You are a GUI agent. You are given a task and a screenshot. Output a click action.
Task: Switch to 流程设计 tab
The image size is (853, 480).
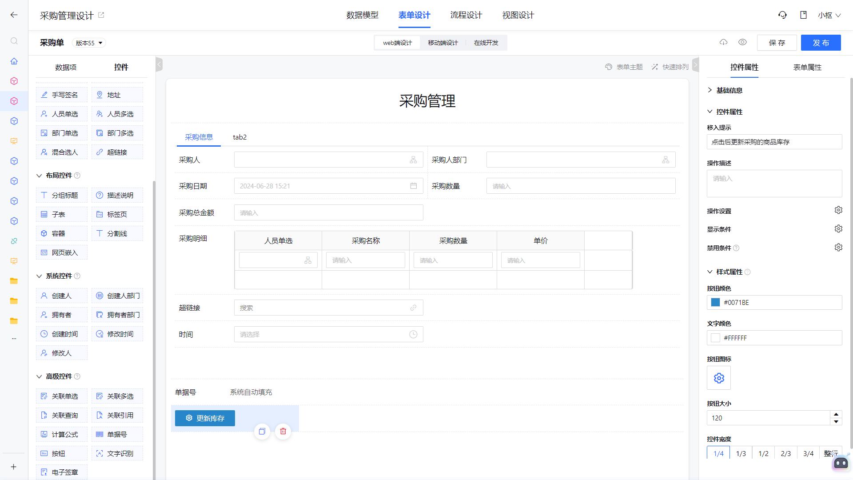point(466,15)
